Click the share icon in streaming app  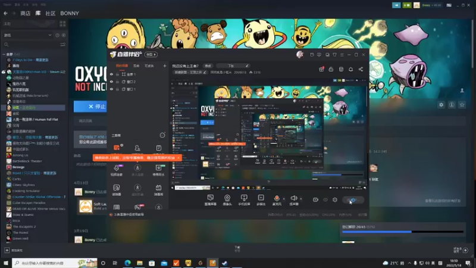(361, 69)
